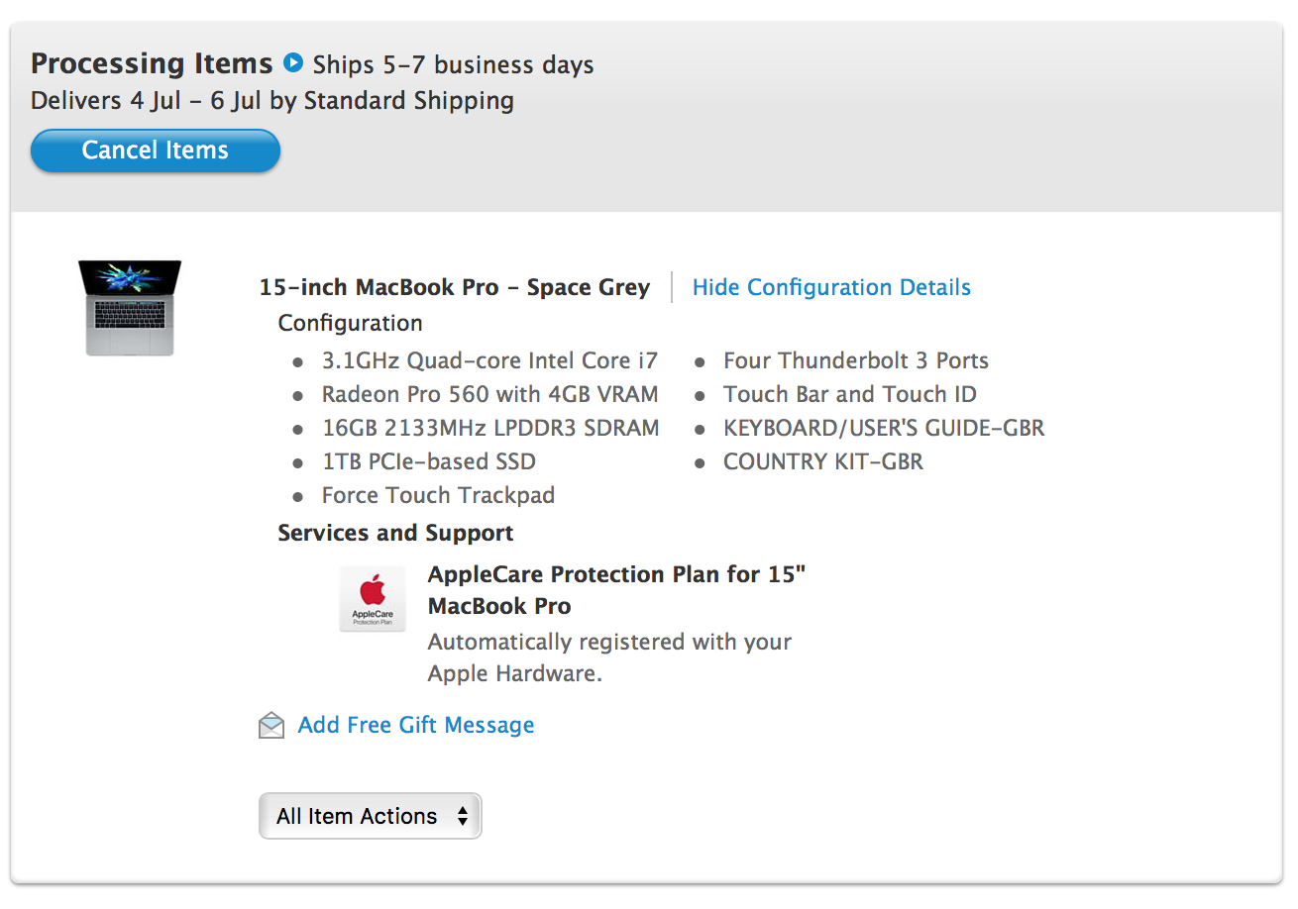The width and height of the screenshot is (1298, 909).
Task: Hide Configuration Details link
Action: 831,288
